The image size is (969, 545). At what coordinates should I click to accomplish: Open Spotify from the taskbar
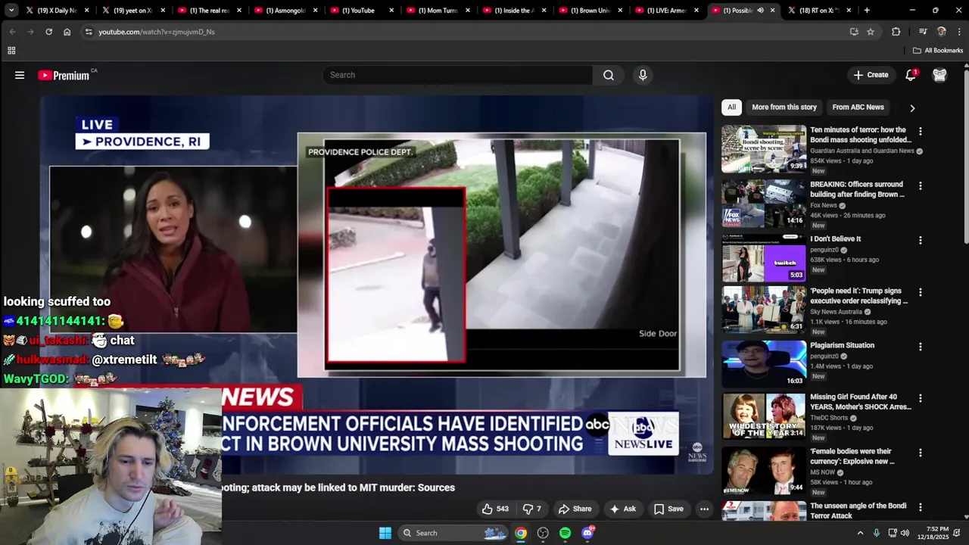(x=565, y=533)
